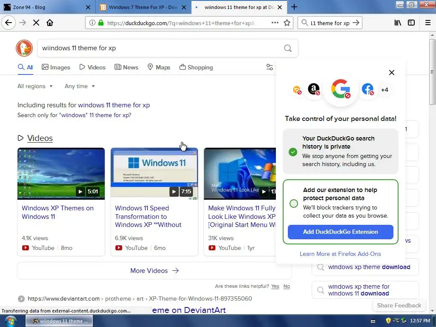Select the Images search category

(x=56, y=67)
